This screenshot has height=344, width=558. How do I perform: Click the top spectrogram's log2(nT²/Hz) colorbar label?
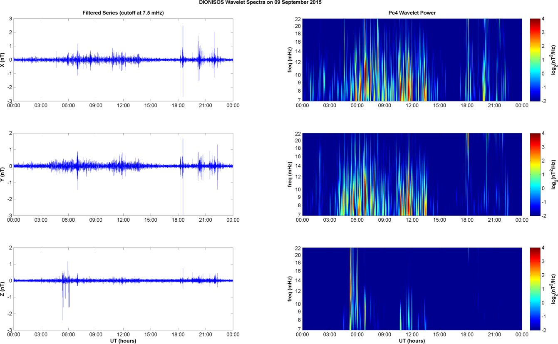[554, 60]
